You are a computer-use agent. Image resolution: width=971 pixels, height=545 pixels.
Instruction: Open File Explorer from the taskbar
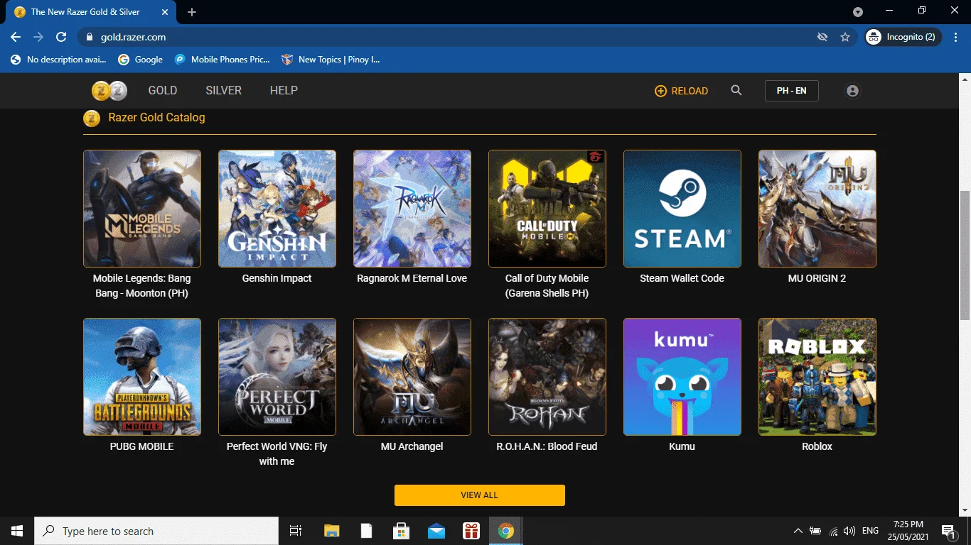(332, 531)
